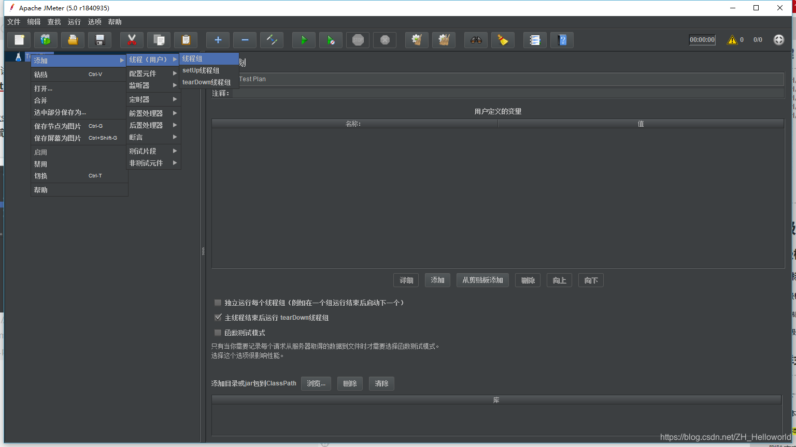The height and width of the screenshot is (447, 796).
Task: Expand the 非测试元件 submenu
Action: tap(153, 163)
